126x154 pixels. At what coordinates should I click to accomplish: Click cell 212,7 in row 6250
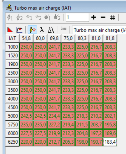[54, 142]
